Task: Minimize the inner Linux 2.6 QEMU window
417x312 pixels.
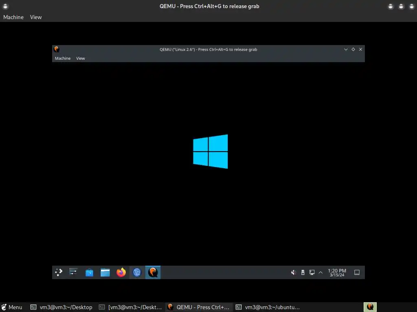Action: point(346,49)
